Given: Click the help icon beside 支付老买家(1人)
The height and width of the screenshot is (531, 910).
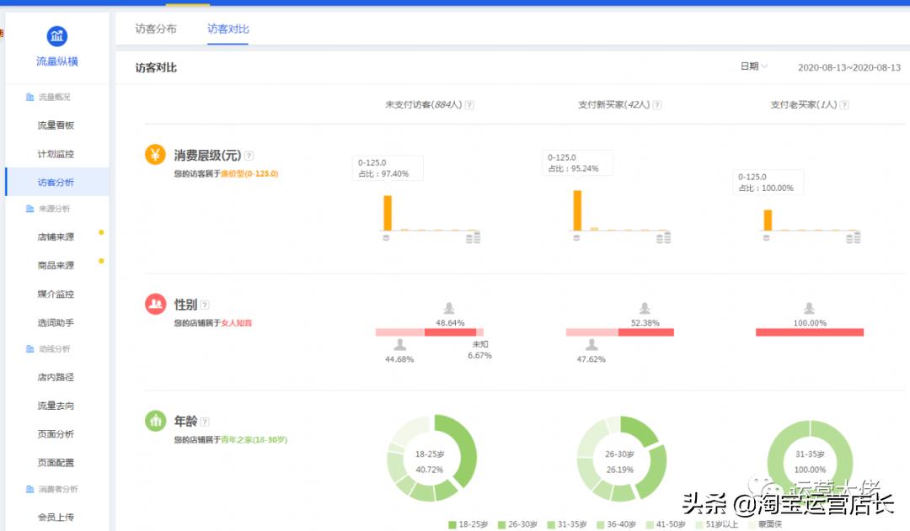Looking at the screenshot, I should (x=846, y=104).
